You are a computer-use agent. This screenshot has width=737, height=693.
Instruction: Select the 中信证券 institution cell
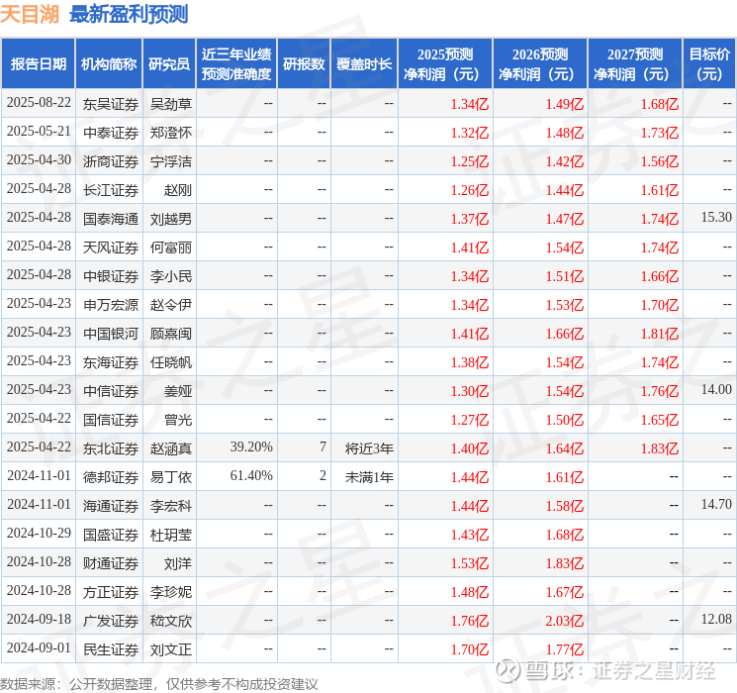pos(111,391)
